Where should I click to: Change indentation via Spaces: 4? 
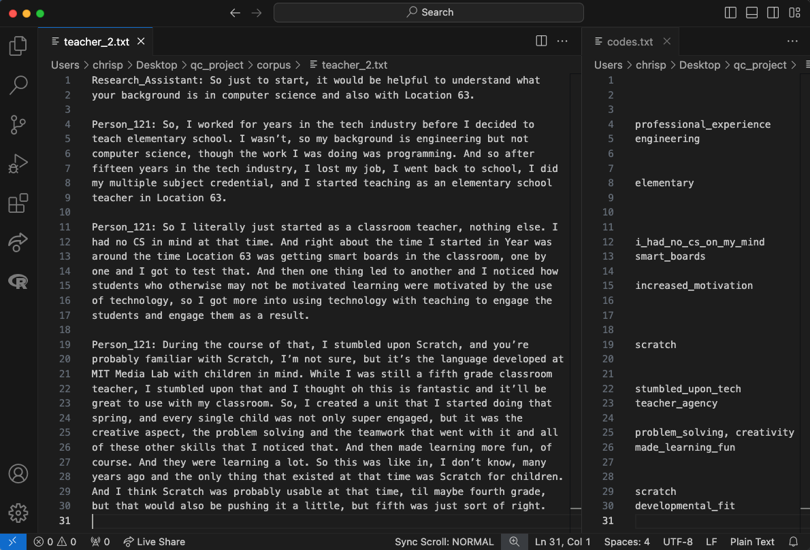pos(627,542)
